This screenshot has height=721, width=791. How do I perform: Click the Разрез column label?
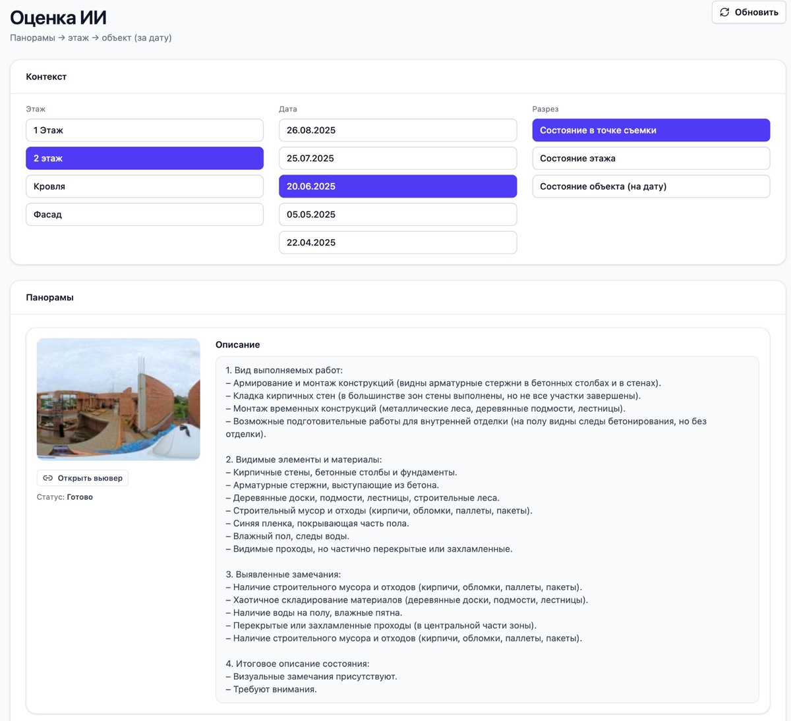click(x=545, y=109)
